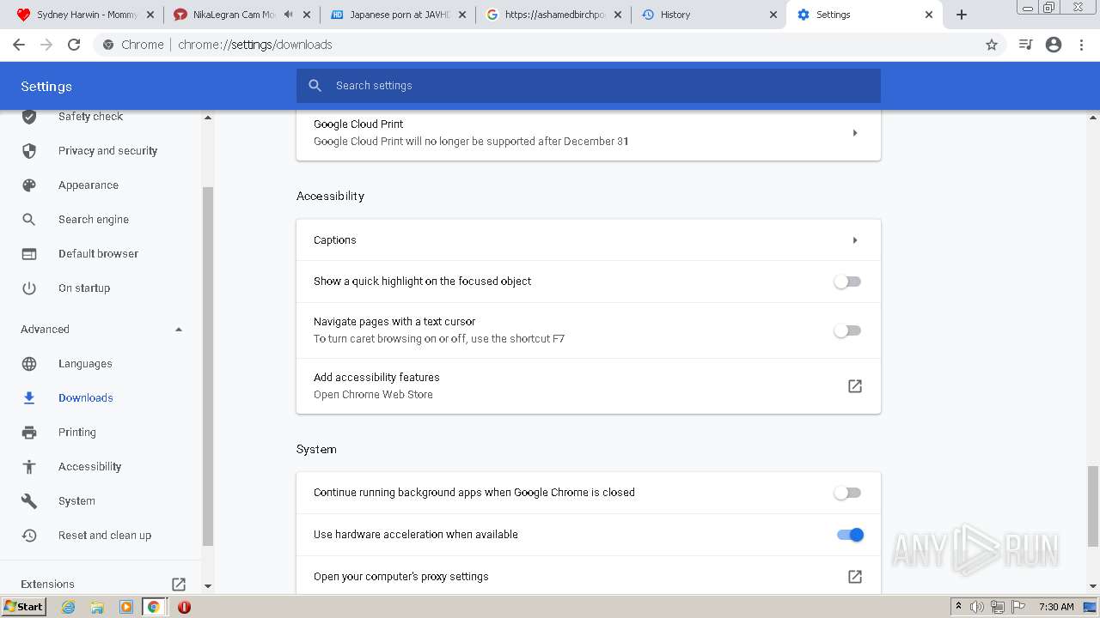Disable hardware acceleration toggle
Screen dimensions: 1100x618
tap(850, 535)
